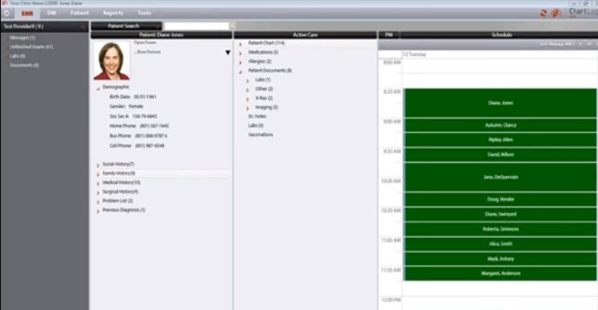Click Diane Jones patient photo

click(111, 61)
